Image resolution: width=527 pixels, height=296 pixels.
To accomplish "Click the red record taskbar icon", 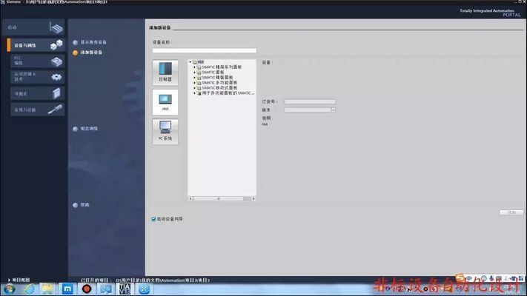I will point(87,289).
